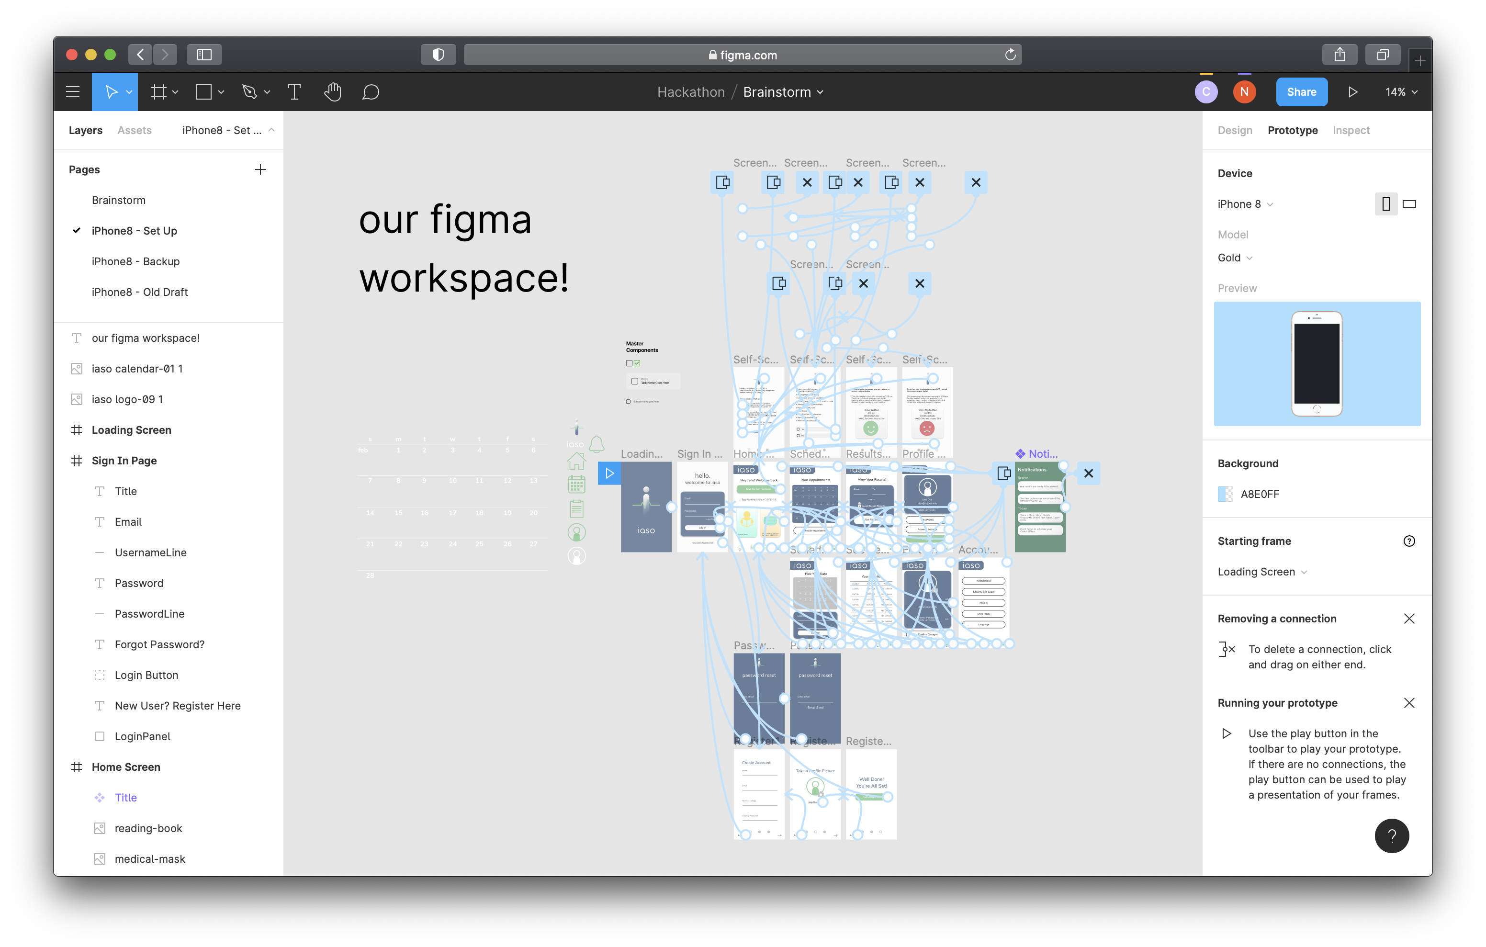Screen dimensions: 1486x947
Task: Select the iPhone8 - Backup page
Action: (136, 261)
